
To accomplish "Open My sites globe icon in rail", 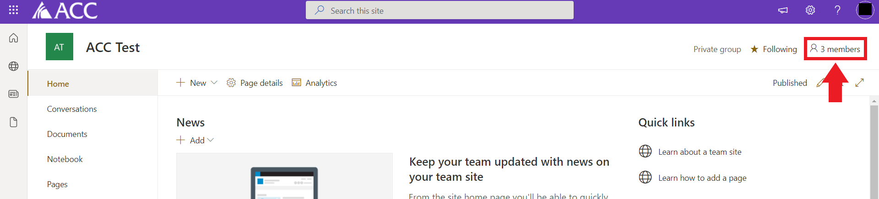I will (x=14, y=66).
